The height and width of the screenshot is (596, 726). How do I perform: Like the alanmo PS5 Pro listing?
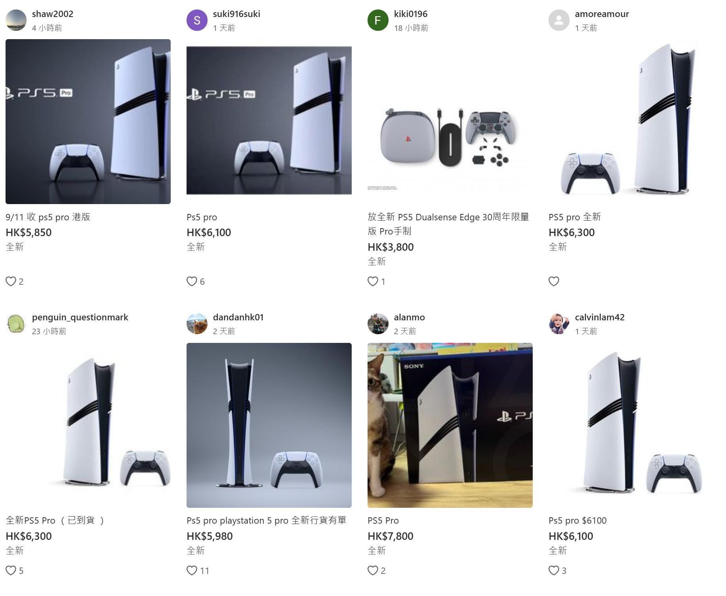tap(373, 570)
